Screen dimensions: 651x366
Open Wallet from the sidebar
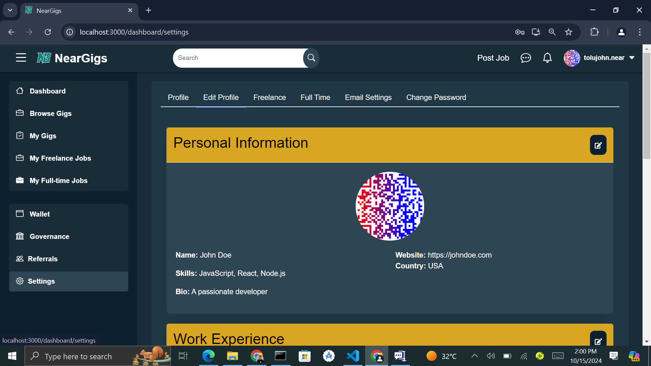tap(40, 214)
